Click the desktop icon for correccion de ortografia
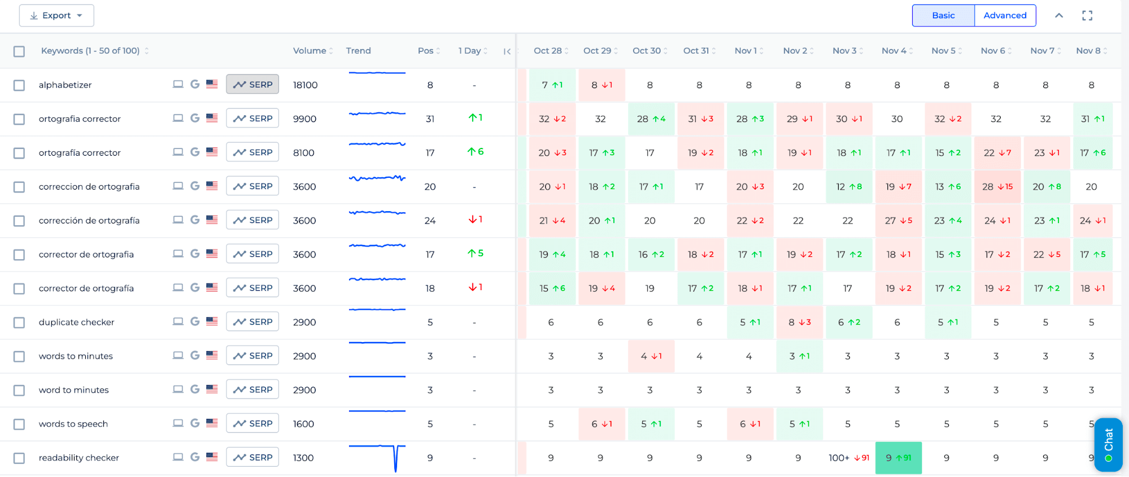 178,186
